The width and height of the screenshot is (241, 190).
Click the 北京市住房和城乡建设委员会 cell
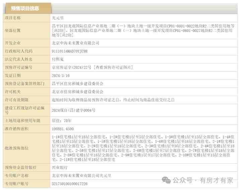click(x=78, y=92)
